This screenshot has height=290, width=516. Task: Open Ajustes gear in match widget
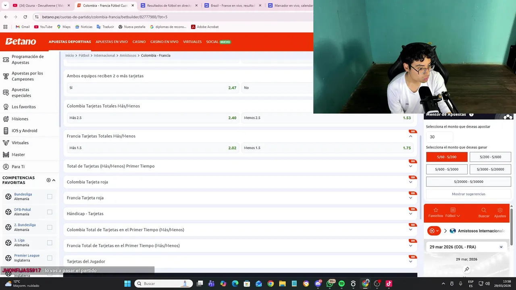tap(500, 210)
